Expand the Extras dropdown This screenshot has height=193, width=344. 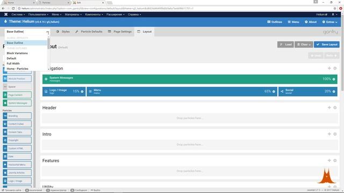pos(329,22)
